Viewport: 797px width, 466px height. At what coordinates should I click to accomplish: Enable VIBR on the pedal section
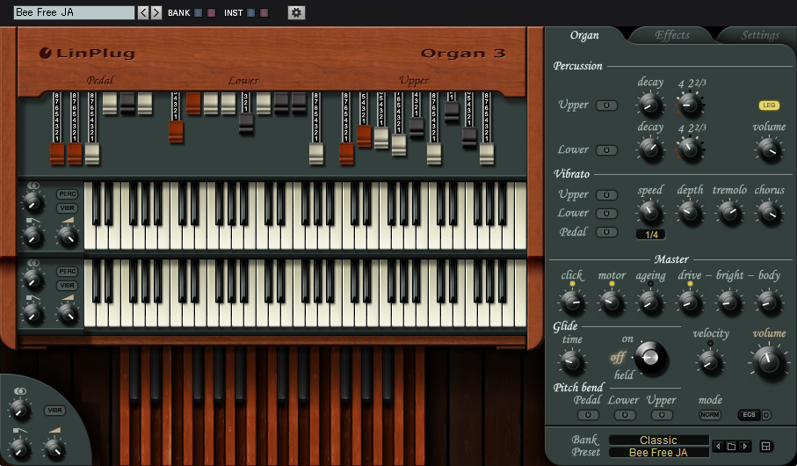click(54, 410)
